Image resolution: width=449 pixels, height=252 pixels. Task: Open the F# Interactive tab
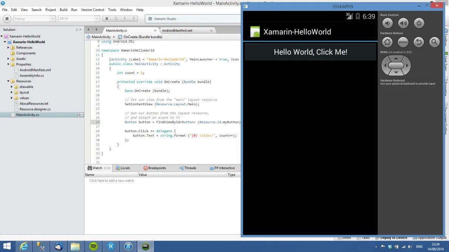pyautogui.click(x=222, y=168)
